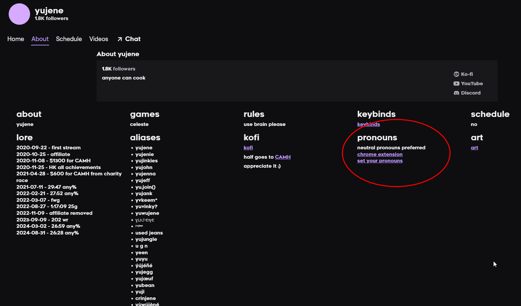This screenshot has width=521, height=306.
Task: Click the 'yu.join()' alias
Action: point(145,187)
